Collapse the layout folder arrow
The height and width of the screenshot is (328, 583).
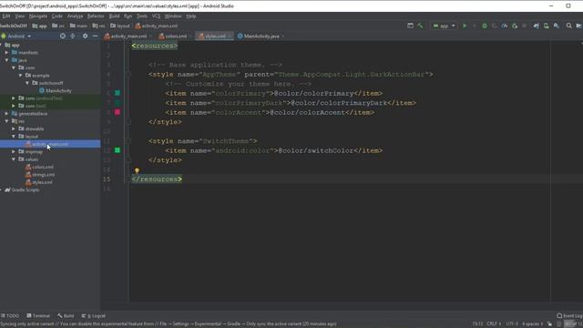(14, 136)
